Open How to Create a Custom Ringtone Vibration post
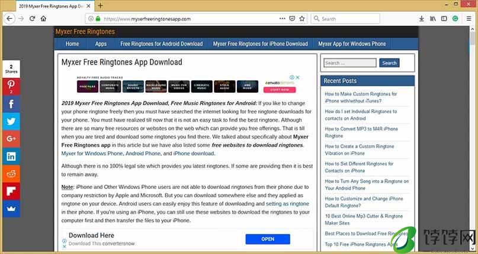Screen dimensions: 478x254 tap(360, 149)
